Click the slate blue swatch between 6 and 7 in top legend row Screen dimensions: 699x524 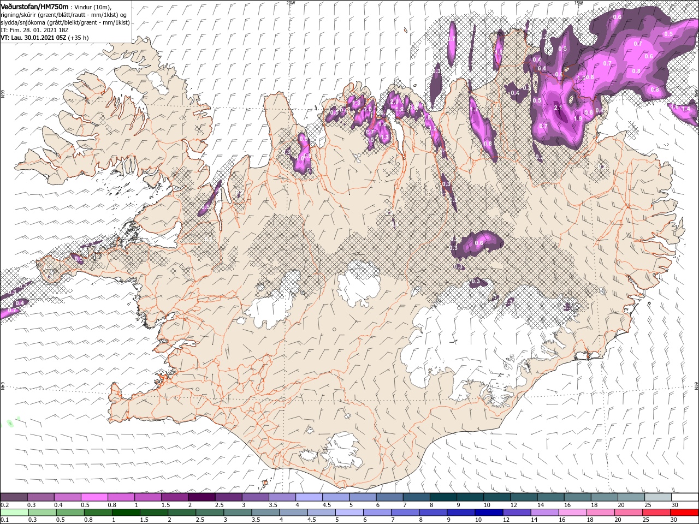pos(389,497)
